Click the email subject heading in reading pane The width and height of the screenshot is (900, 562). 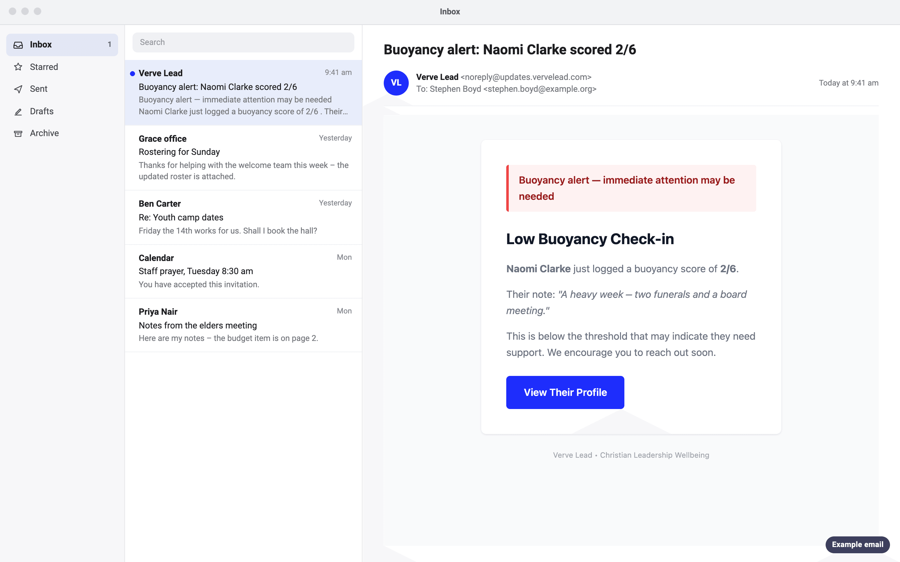click(x=509, y=50)
